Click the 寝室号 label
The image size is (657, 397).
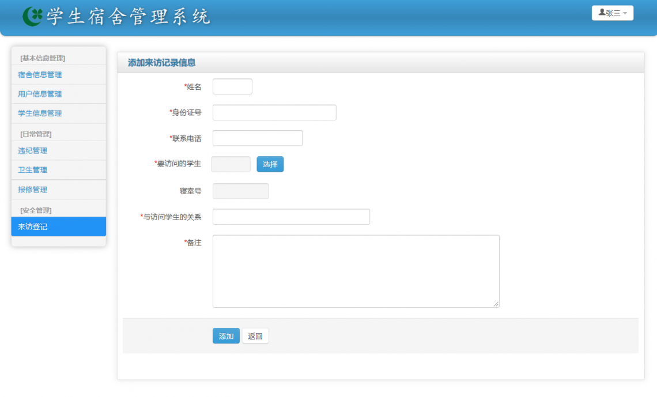[x=191, y=191]
